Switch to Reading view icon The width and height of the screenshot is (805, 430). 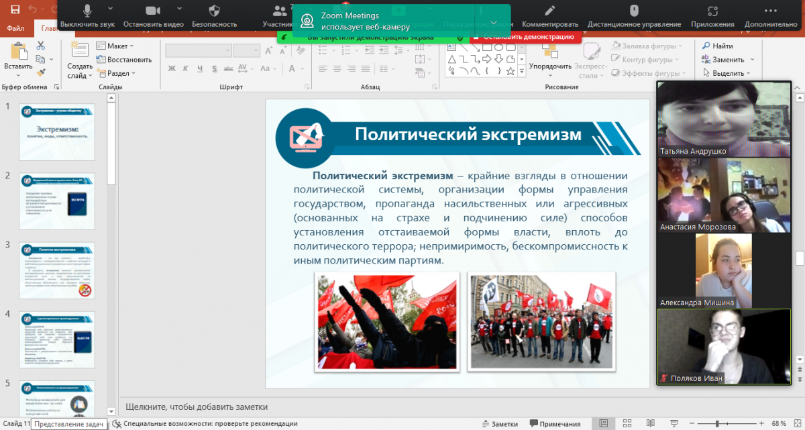click(x=650, y=423)
